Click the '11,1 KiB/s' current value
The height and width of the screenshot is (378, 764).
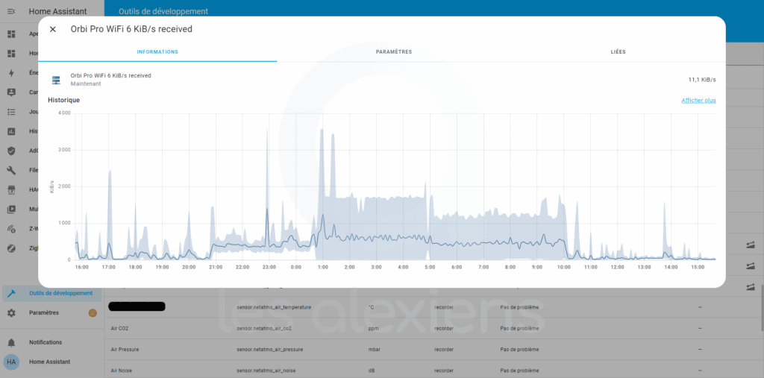coord(702,79)
